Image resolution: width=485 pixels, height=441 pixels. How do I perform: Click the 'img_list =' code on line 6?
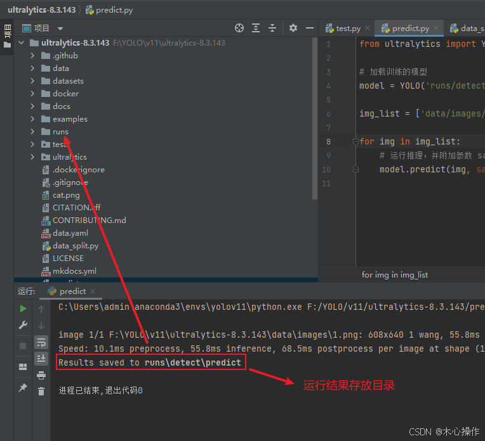click(385, 113)
